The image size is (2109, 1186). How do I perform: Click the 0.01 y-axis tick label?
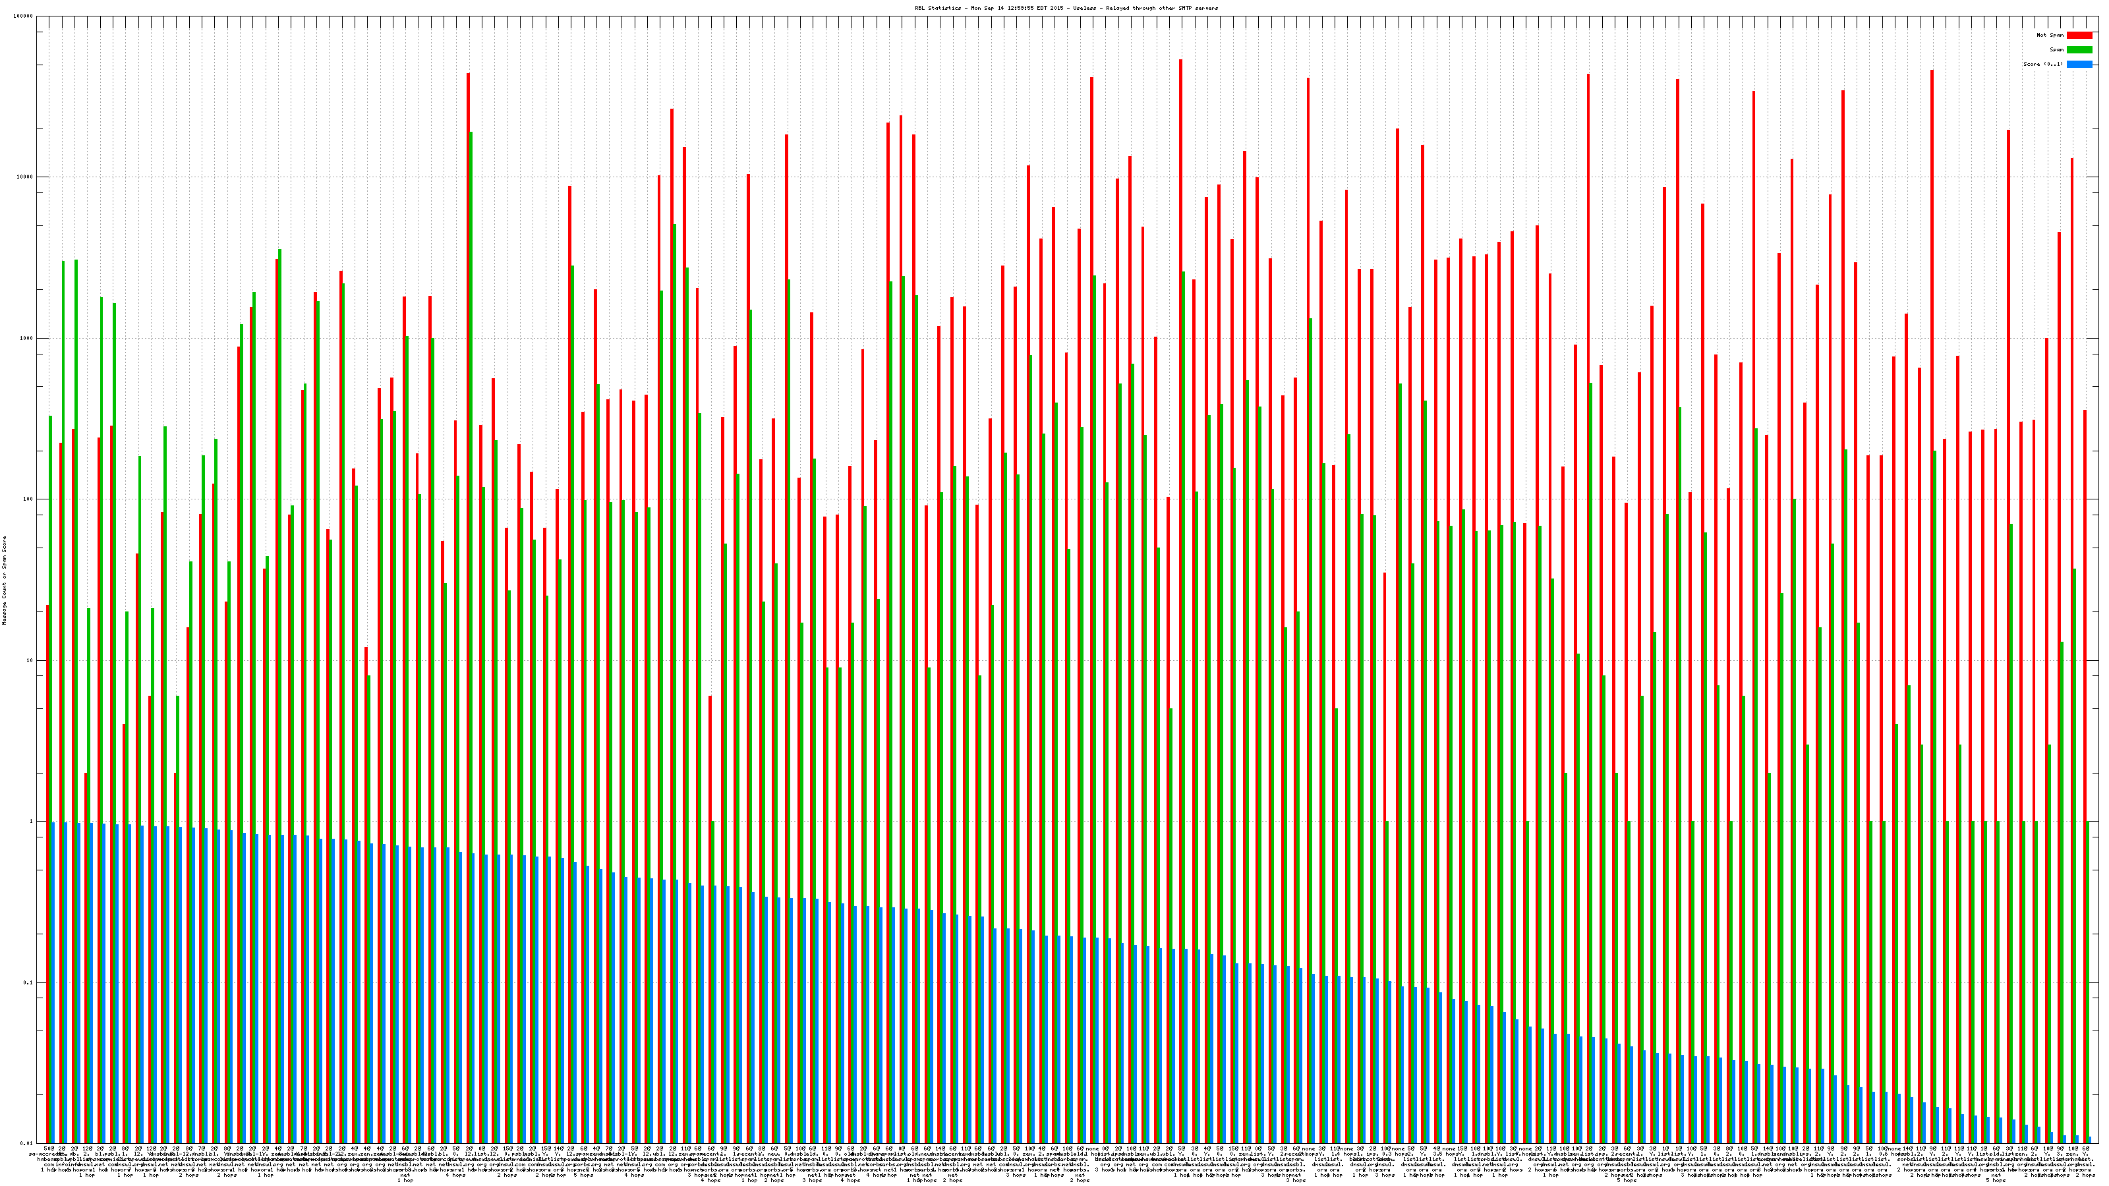point(27,1143)
